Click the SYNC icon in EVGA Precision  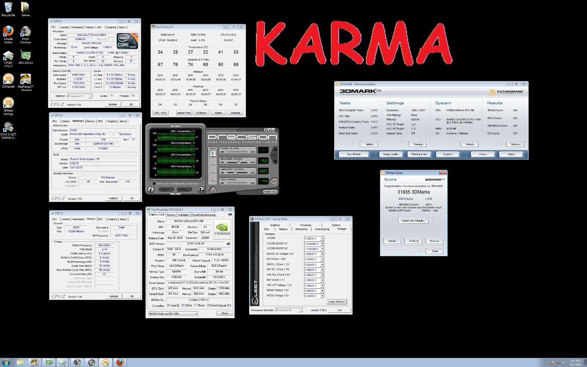pos(213,190)
